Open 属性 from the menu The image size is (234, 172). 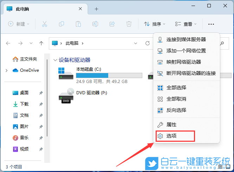pos(187,125)
